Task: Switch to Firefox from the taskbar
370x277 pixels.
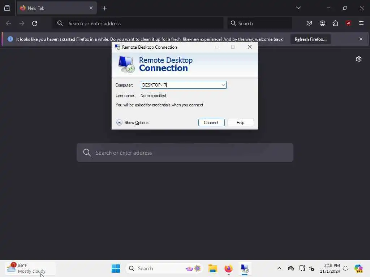Action: (x=228, y=268)
